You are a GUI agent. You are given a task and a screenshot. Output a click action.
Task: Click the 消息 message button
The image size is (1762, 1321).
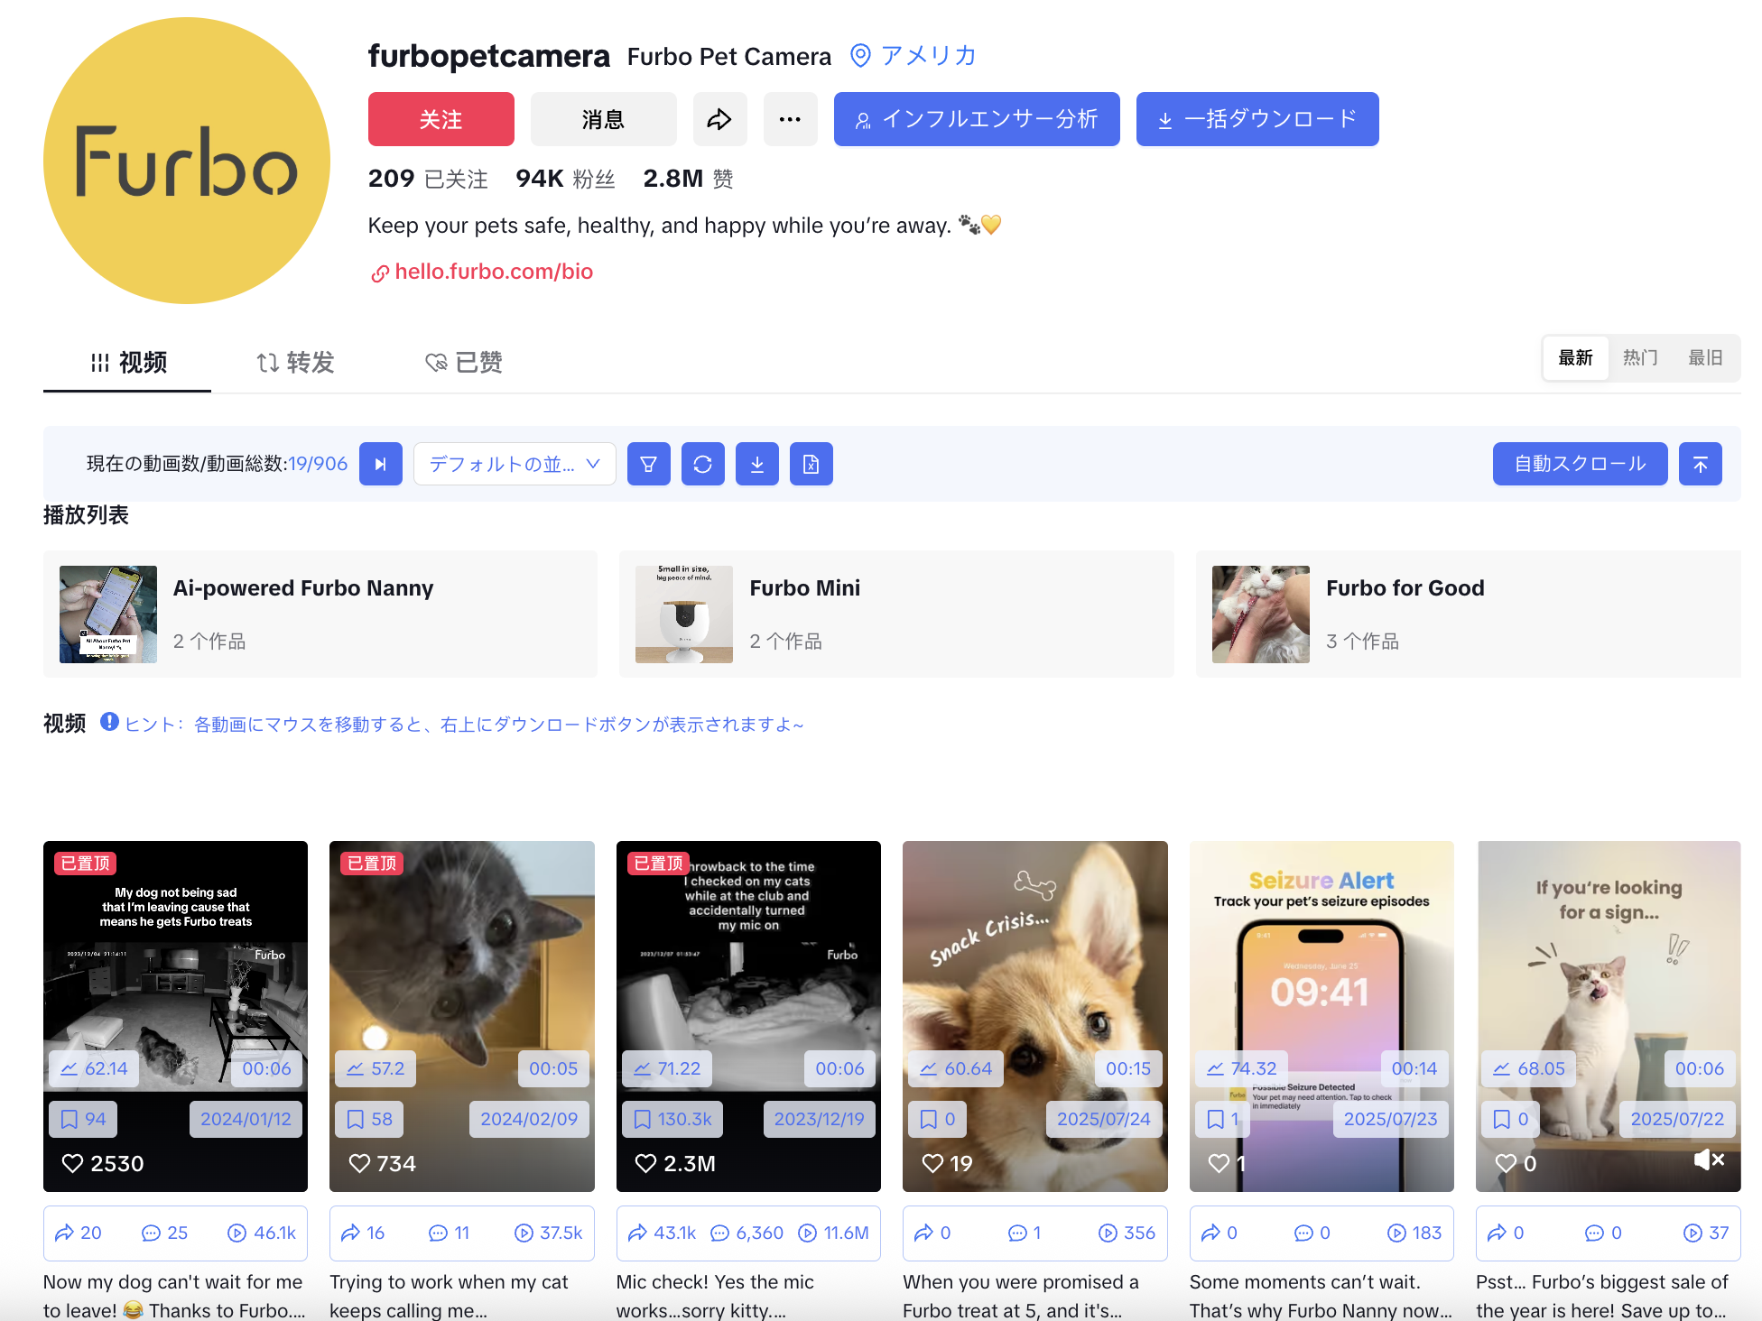[604, 119]
